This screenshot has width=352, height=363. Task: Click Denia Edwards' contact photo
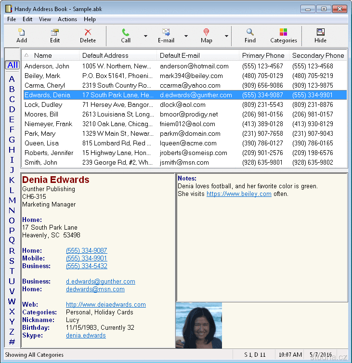click(199, 325)
